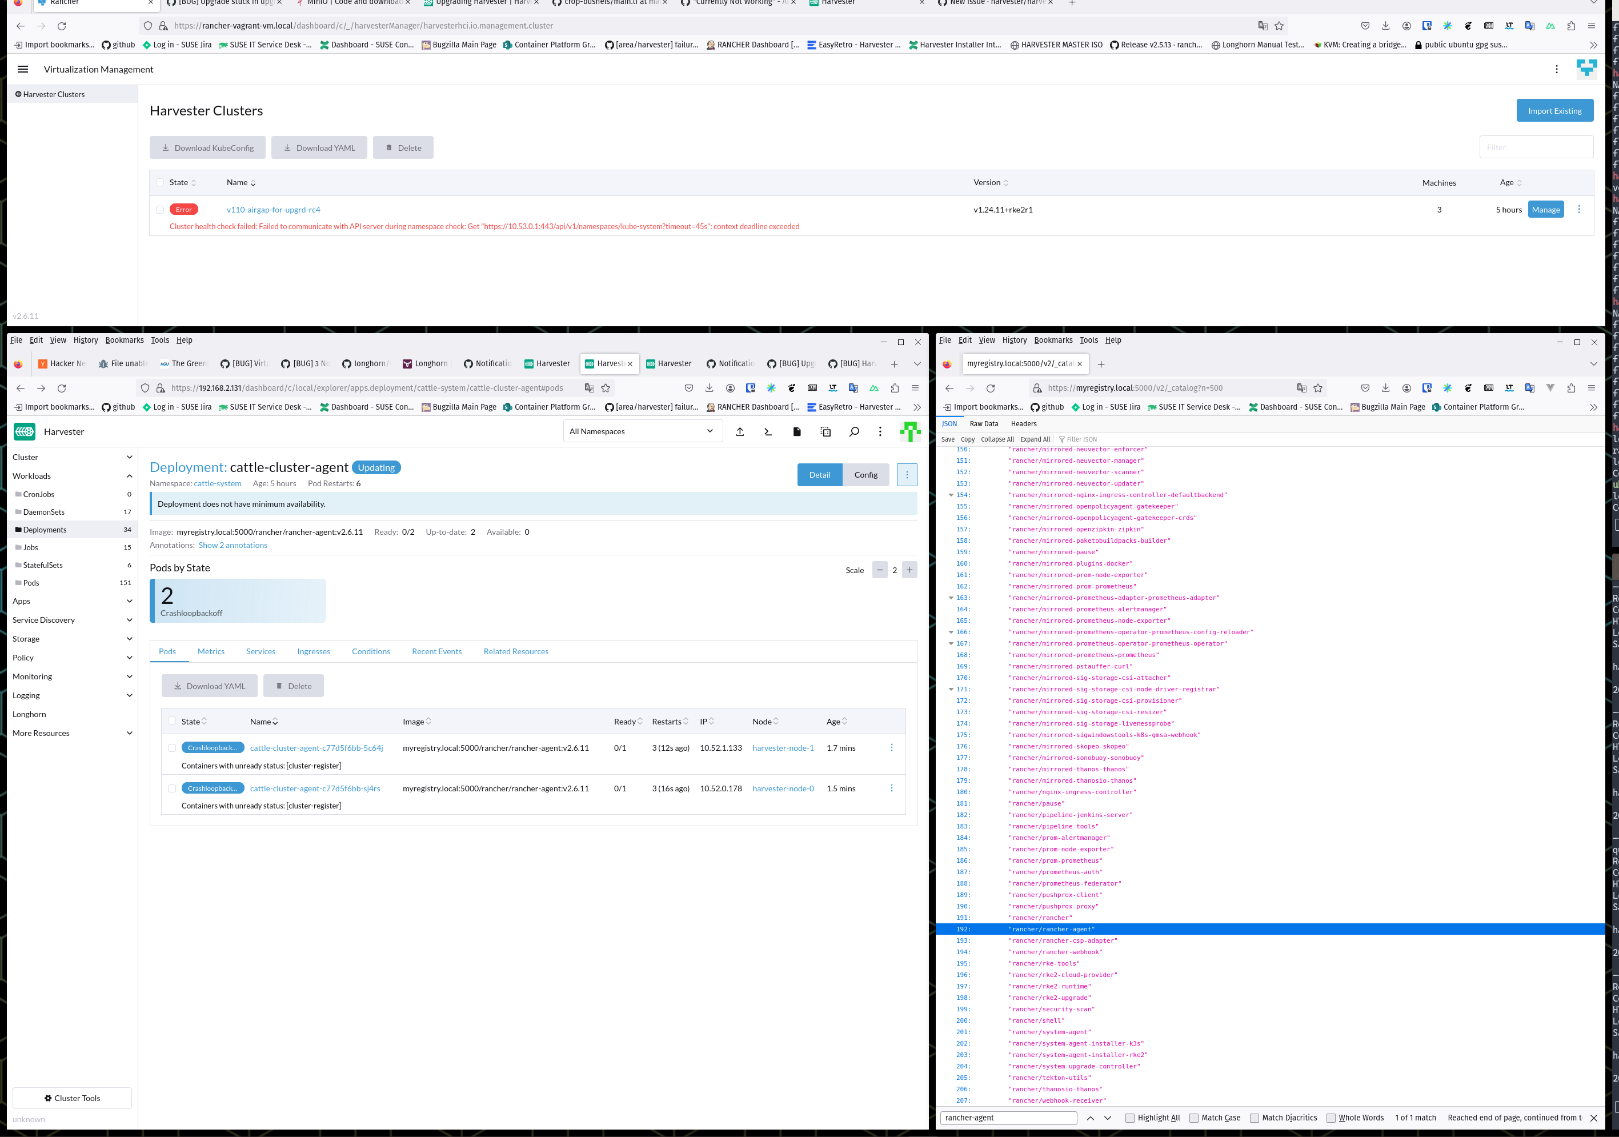Select checkbox for cluster v110-airgap-for-upgrd-rc4
The image size is (1619, 1137).
click(x=159, y=210)
